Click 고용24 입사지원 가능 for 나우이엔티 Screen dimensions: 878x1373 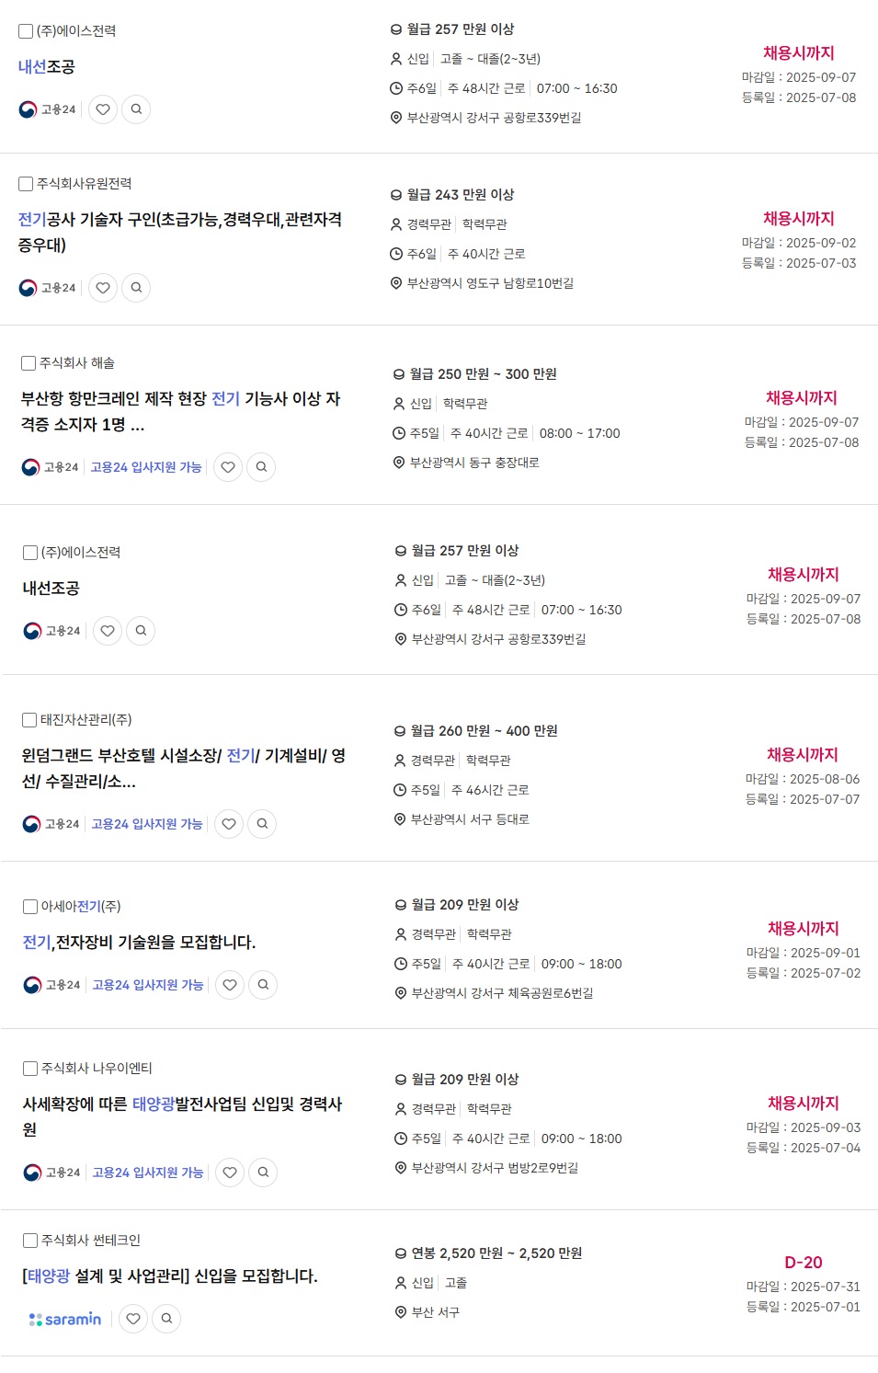(x=147, y=1173)
